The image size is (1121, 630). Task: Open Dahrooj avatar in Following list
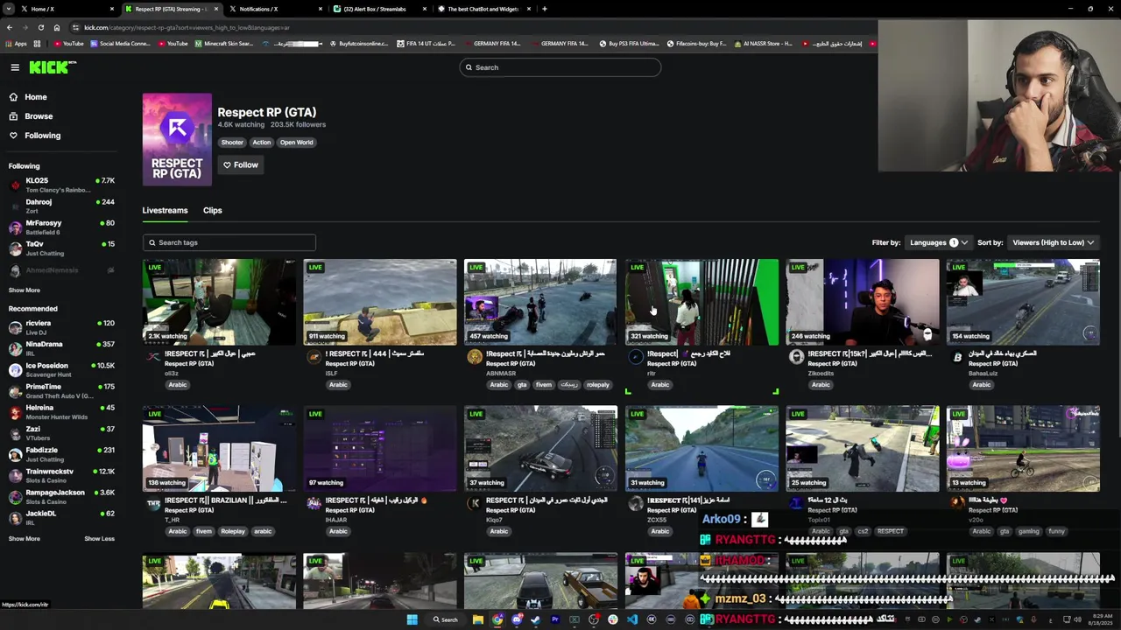coord(15,206)
